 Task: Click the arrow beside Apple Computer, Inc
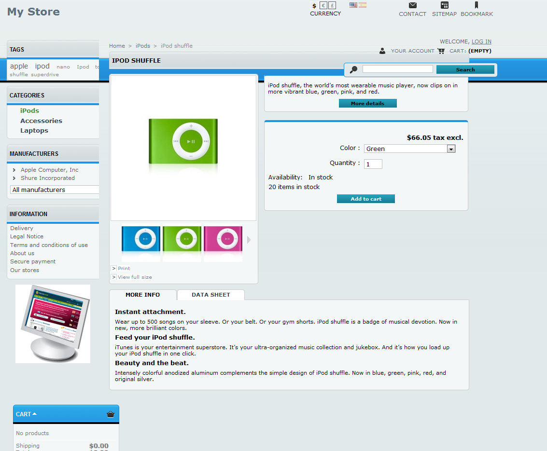[14, 170]
